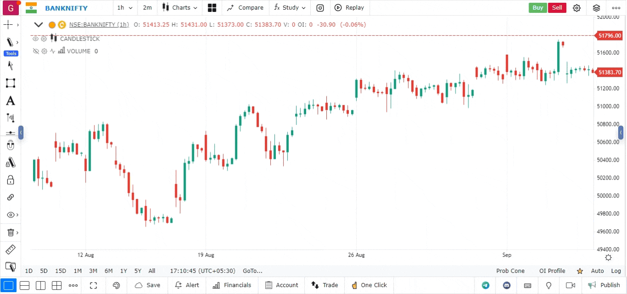This screenshot has height=294, width=627.
Task: Switch to the 1Y range tab
Action: tap(123, 271)
